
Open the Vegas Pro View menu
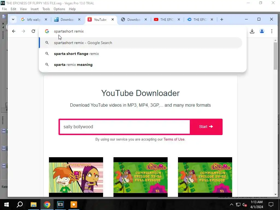(23, 9)
